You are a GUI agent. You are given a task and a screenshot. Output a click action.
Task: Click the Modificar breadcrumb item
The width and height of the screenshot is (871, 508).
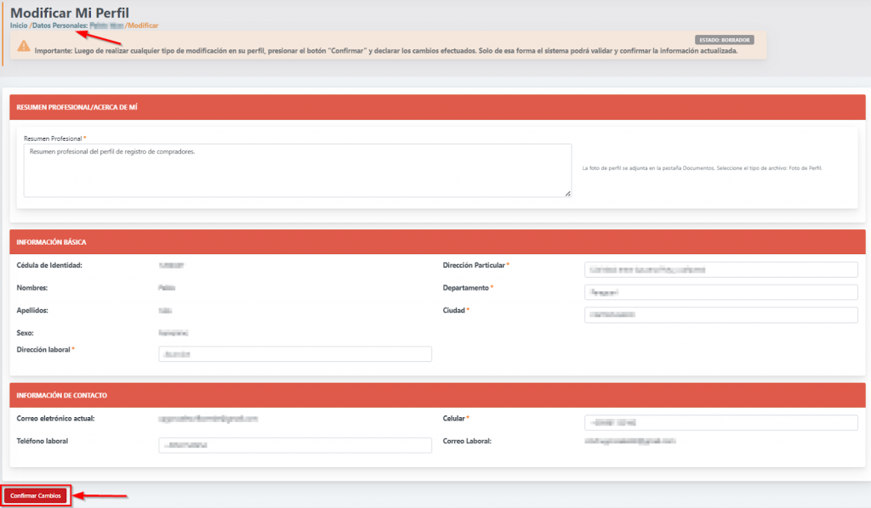[143, 25]
